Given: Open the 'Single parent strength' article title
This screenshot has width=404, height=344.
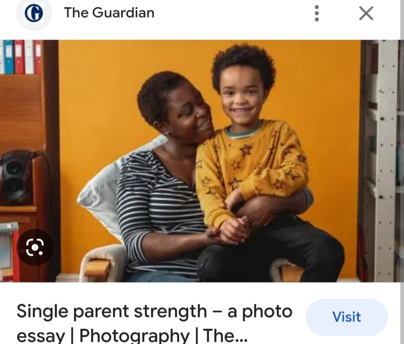Looking at the screenshot, I should pyautogui.click(x=154, y=323).
